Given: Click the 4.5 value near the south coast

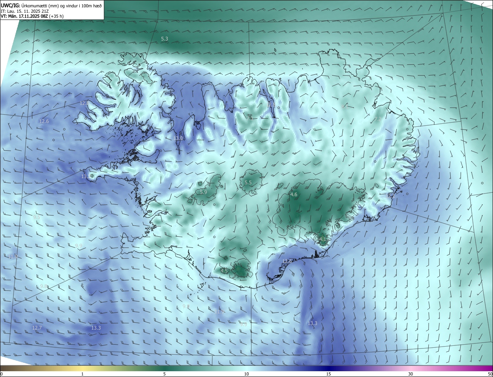Looking at the screenshot, I should (x=224, y=271).
